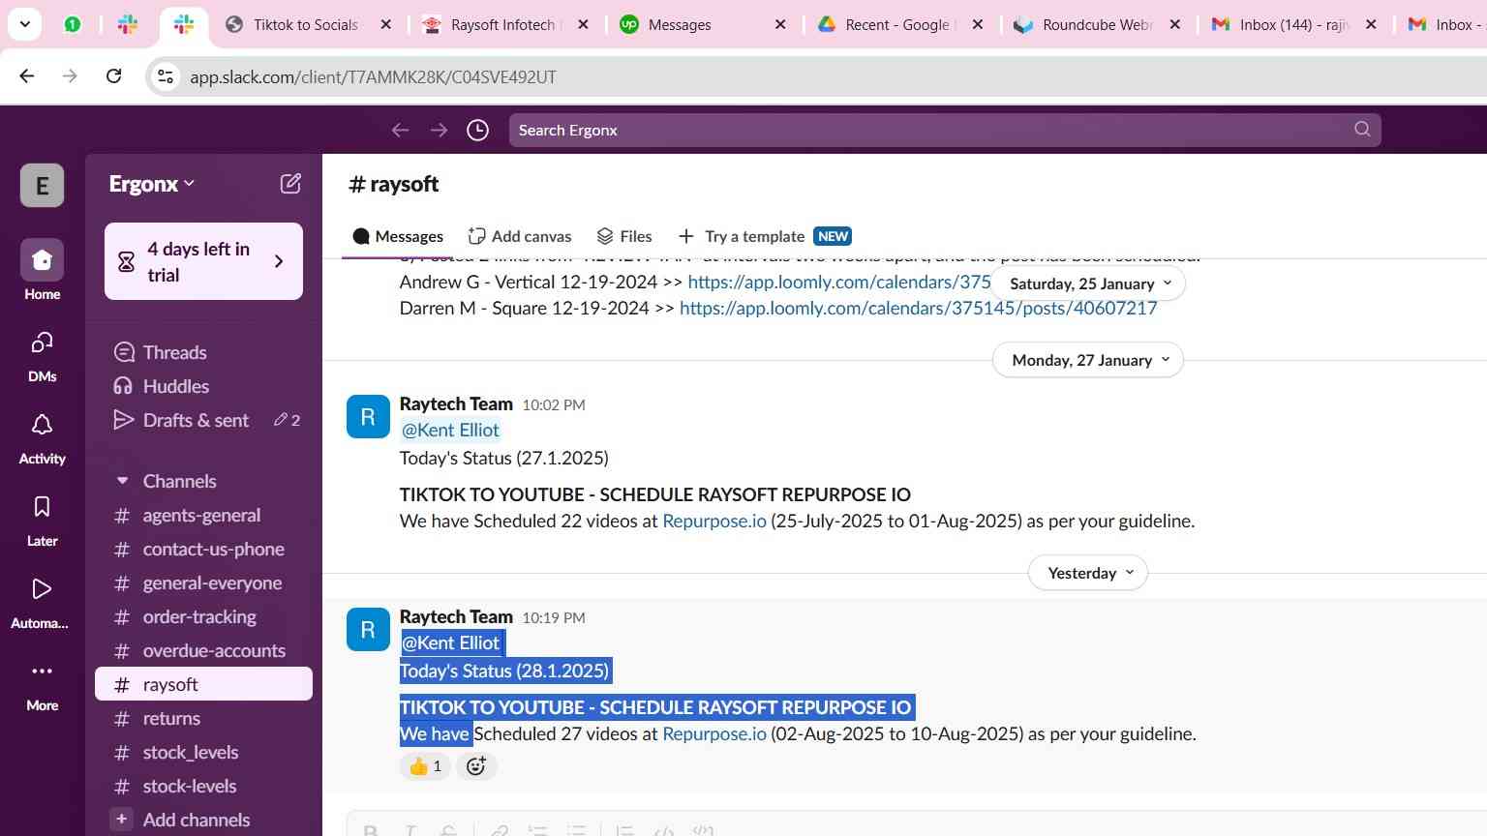This screenshot has width=1487, height=836.
Task: Click the Search Ergonx field
Action: pyautogui.click(x=944, y=130)
